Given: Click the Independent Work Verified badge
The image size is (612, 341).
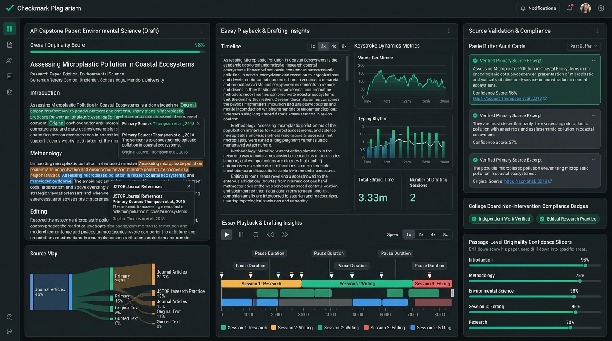Looking at the screenshot, I should coord(501,219).
